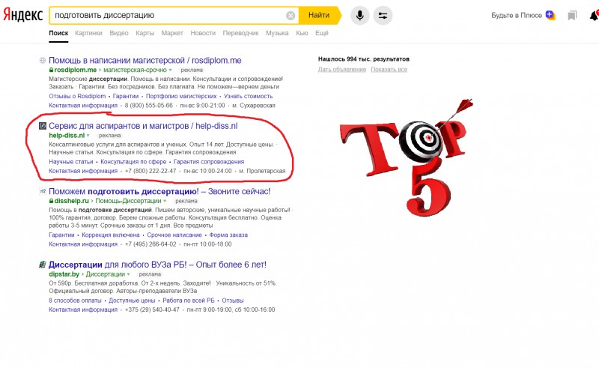Screen dimensions: 599x368
Task: Select the Поиск tab
Action: point(58,33)
